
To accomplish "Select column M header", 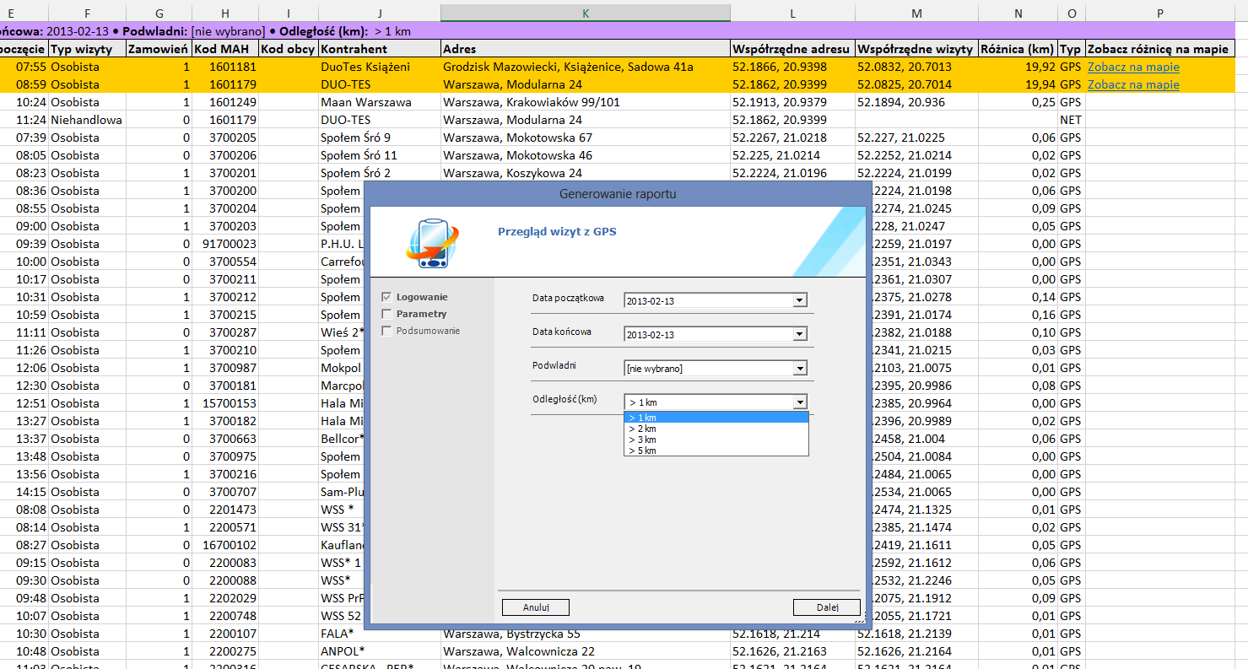I will tap(916, 13).
